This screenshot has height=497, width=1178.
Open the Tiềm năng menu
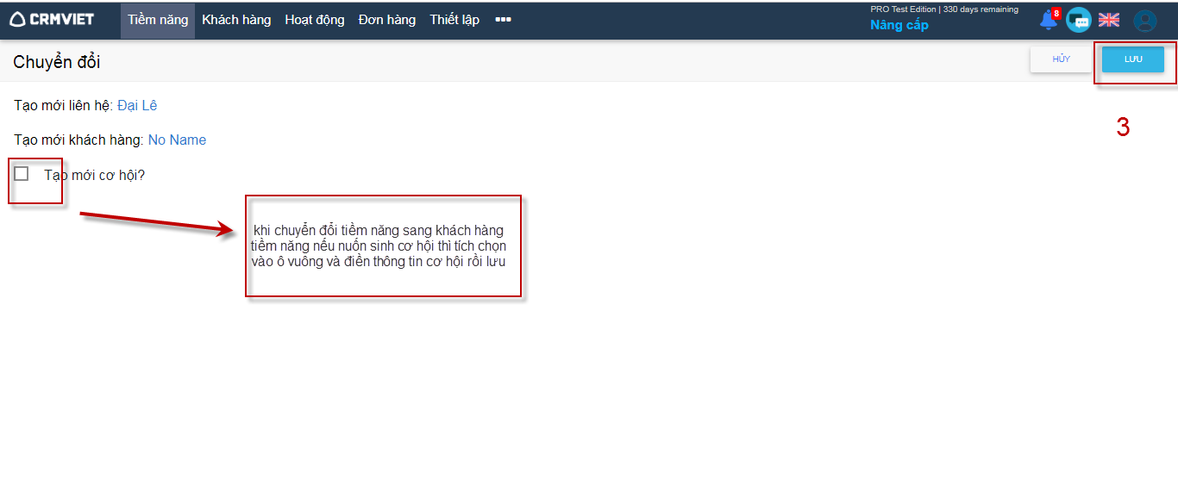coord(158,20)
